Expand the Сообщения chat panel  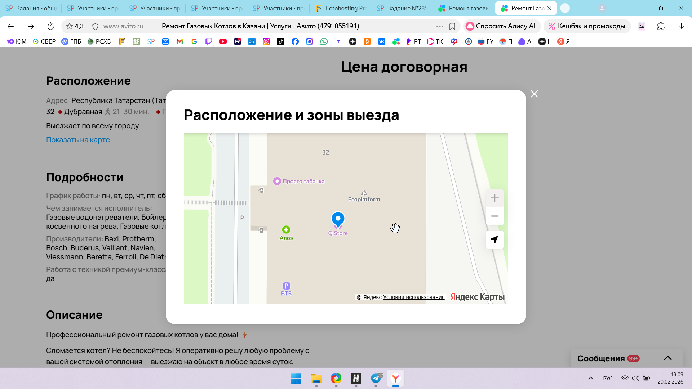click(667, 358)
